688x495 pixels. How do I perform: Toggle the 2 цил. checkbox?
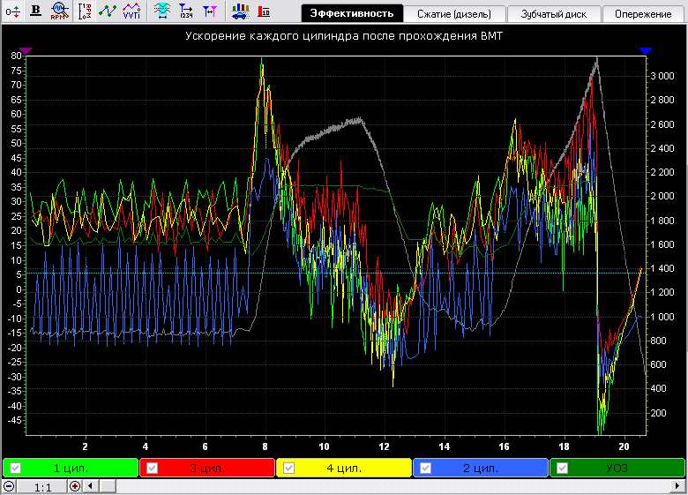click(426, 468)
